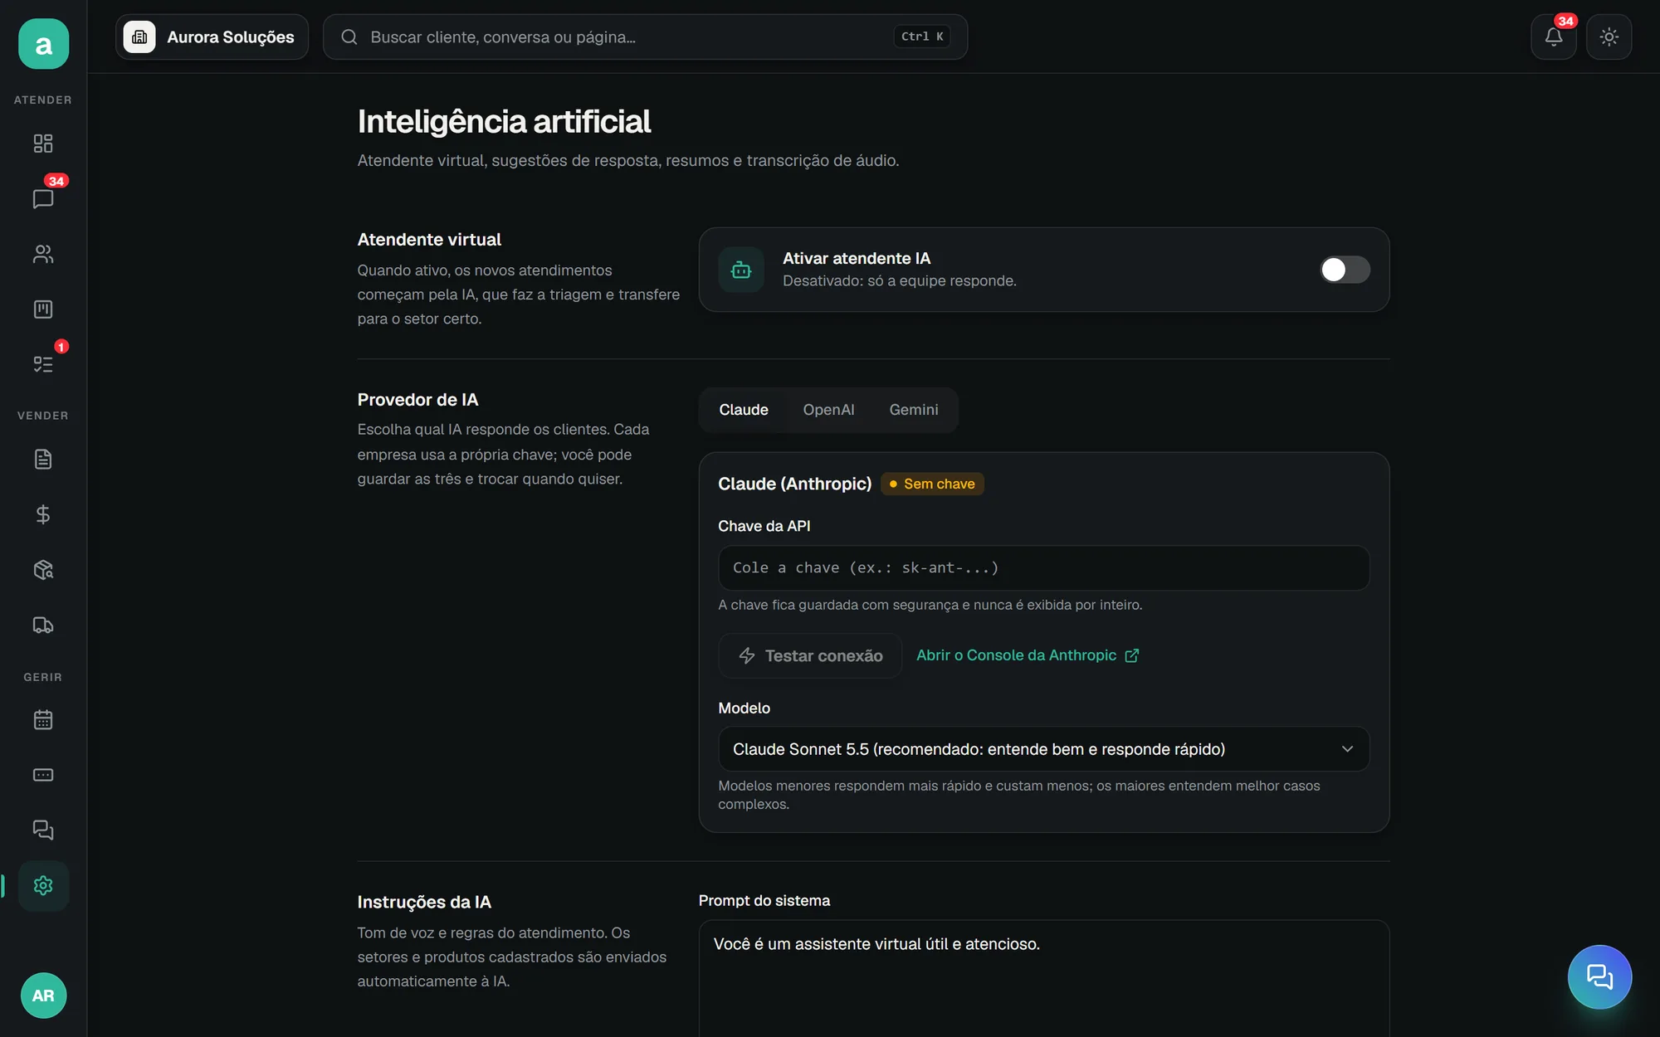Screen dimensions: 1660x1037
Task: Click the notifications bell icon
Action: click(1554, 37)
